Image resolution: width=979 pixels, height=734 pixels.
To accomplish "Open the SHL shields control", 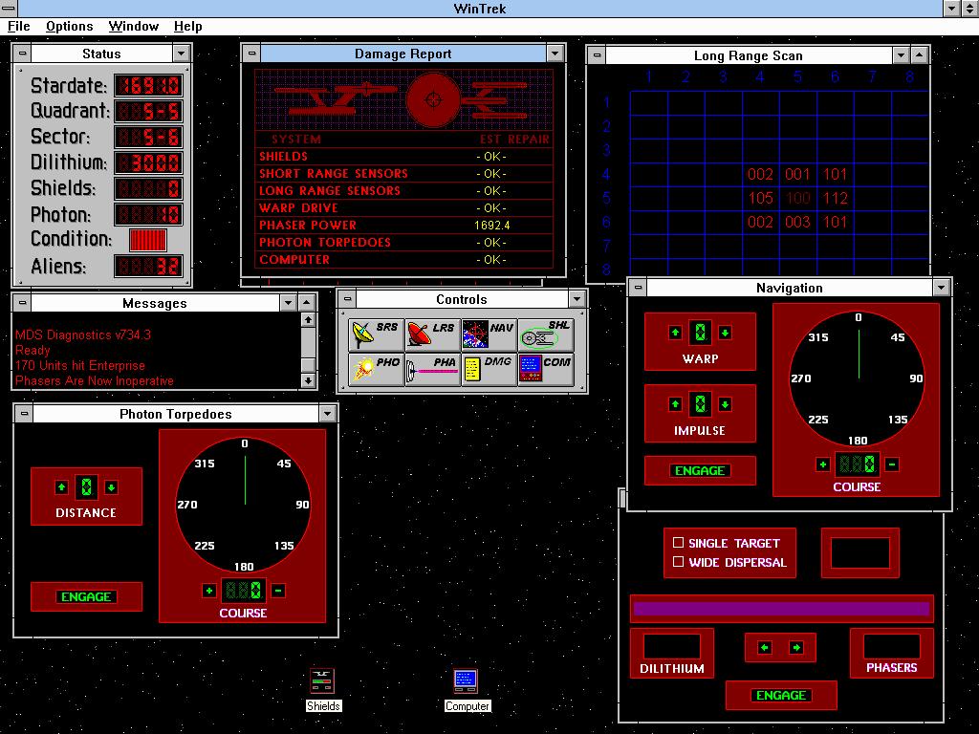I will 546,335.
